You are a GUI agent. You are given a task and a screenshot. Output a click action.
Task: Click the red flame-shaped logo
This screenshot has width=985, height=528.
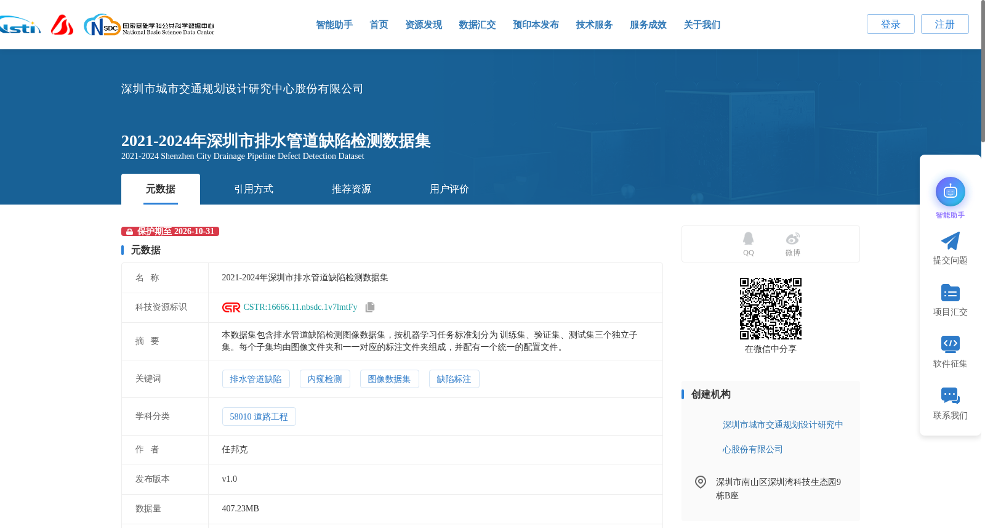tap(62, 25)
